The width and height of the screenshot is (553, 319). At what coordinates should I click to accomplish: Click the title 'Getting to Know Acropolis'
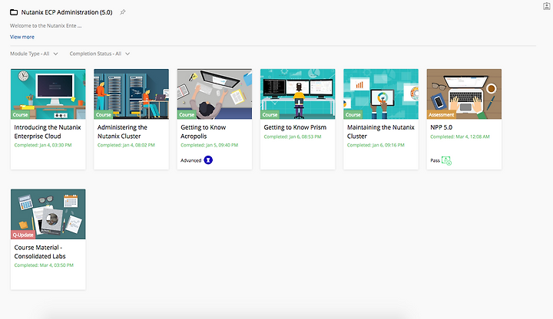tap(203, 132)
